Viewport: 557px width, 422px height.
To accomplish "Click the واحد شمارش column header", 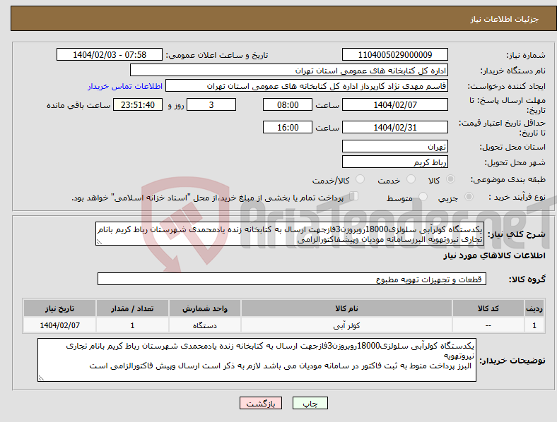I will (x=204, y=308).
